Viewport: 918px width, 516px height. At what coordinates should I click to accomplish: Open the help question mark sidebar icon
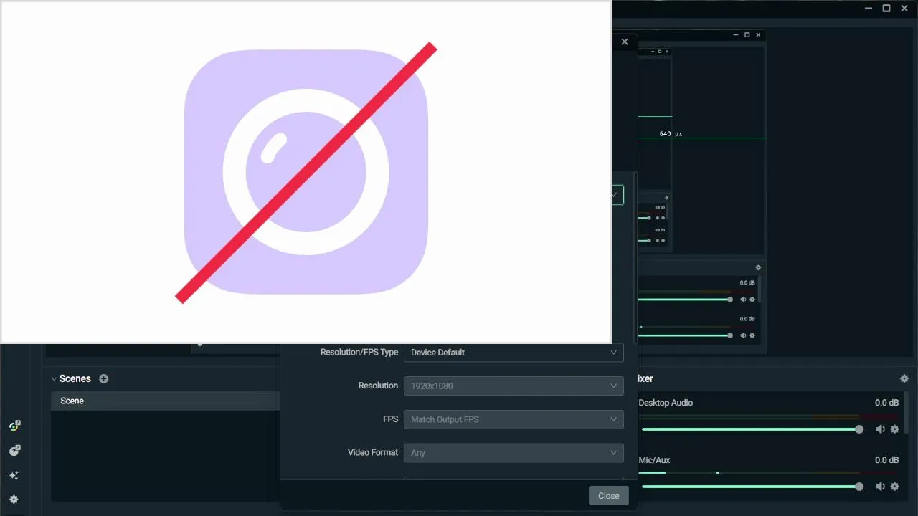pos(14,451)
